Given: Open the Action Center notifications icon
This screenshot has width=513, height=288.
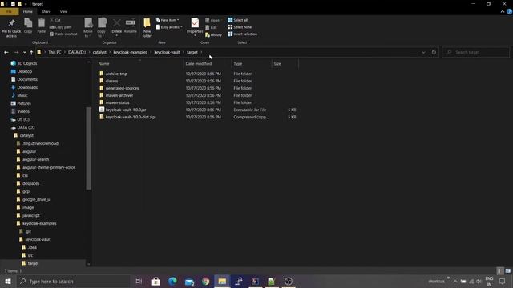Looking at the screenshot, I should click(x=503, y=281).
